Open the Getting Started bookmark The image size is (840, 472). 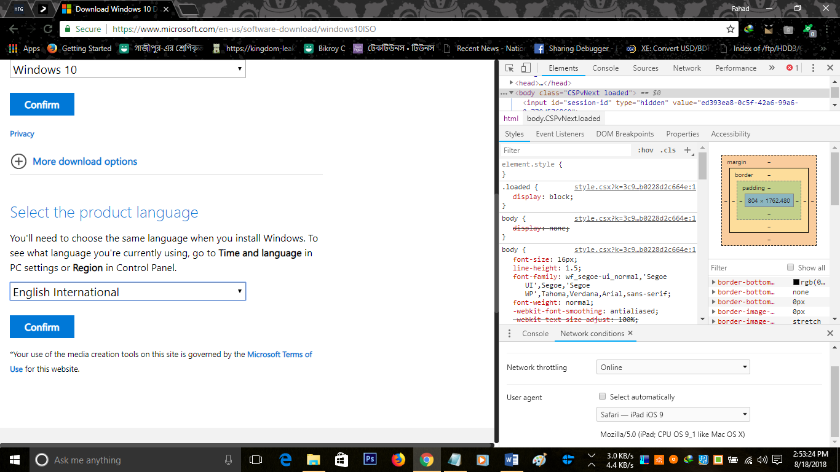click(x=79, y=49)
